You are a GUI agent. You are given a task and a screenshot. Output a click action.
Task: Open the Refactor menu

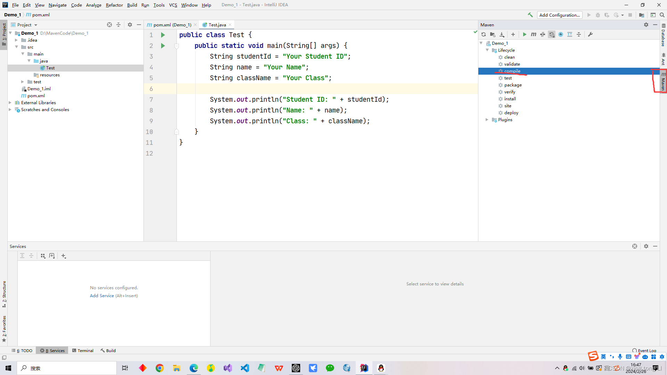[x=114, y=5]
